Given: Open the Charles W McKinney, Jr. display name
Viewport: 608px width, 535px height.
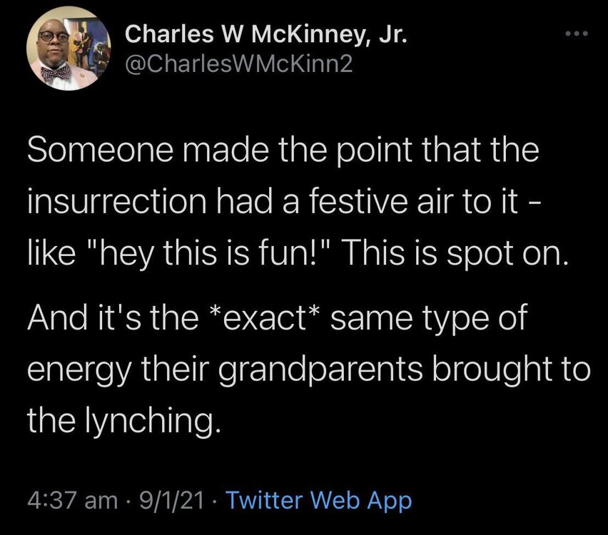Looking at the screenshot, I should point(266,34).
